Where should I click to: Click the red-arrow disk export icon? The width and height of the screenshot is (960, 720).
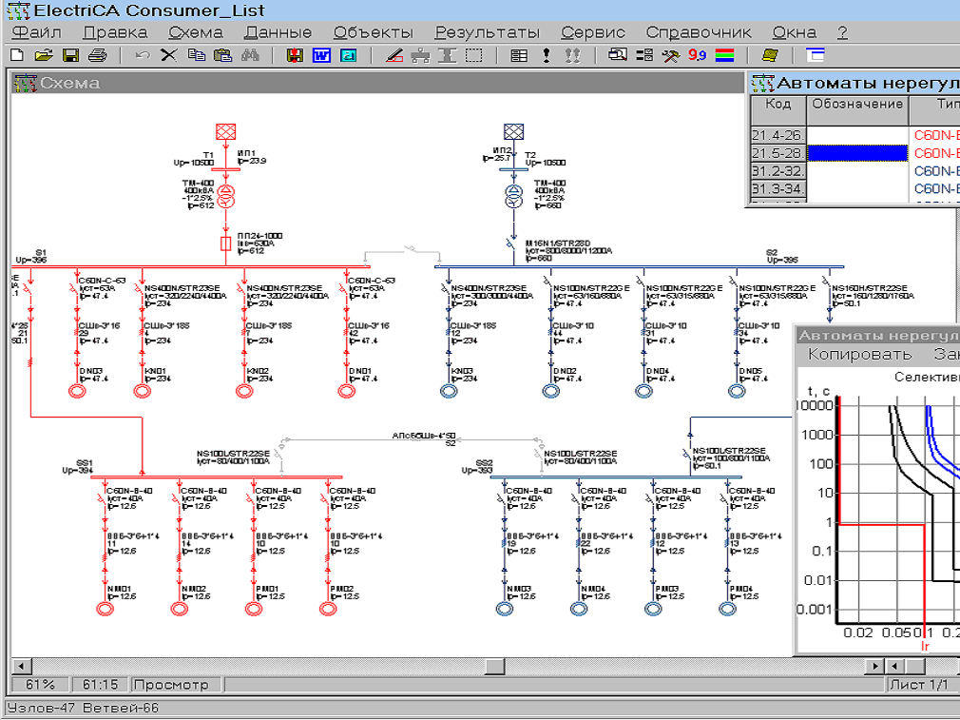pos(295,55)
